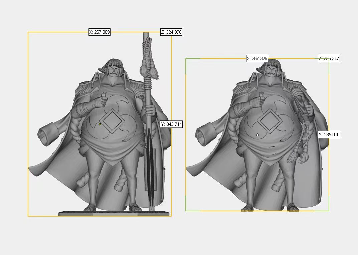The height and width of the screenshot is (255, 358).
Task: Click the Y: 343.714 height label
Action: 171,124
